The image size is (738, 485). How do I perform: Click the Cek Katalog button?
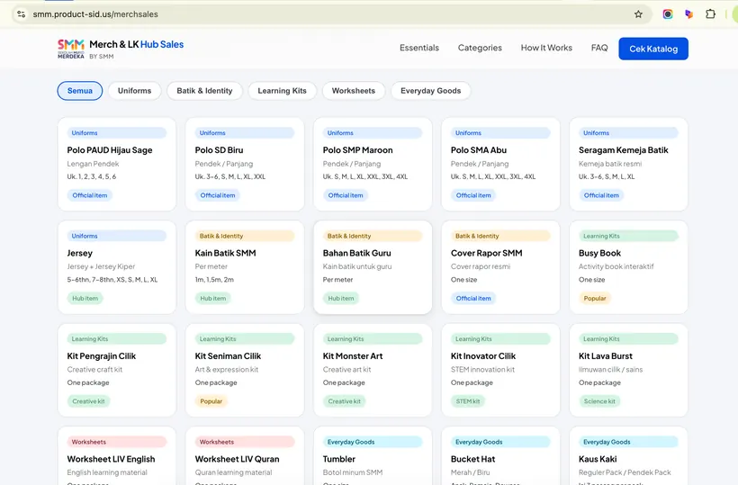pyautogui.click(x=653, y=49)
